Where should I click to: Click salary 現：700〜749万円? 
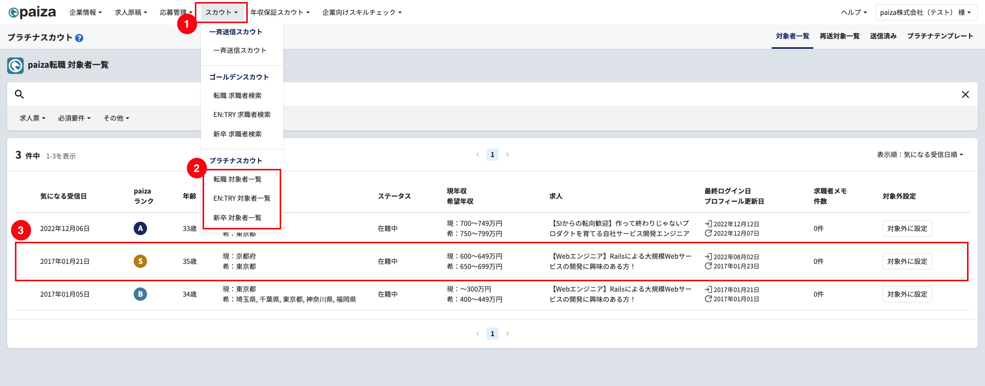475,223
